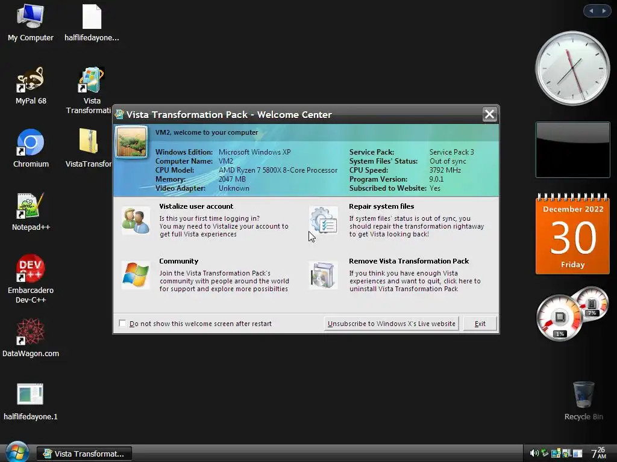617x462 pixels.
Task: Click the '2047 MB' memory value
Action: (232, 179)
